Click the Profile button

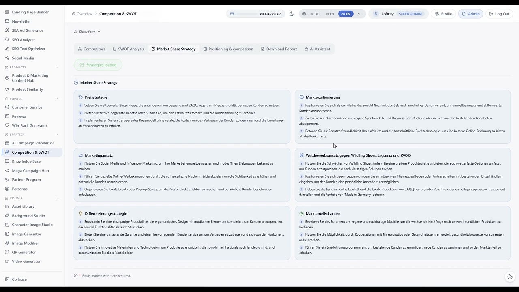[x=443, y=14]
